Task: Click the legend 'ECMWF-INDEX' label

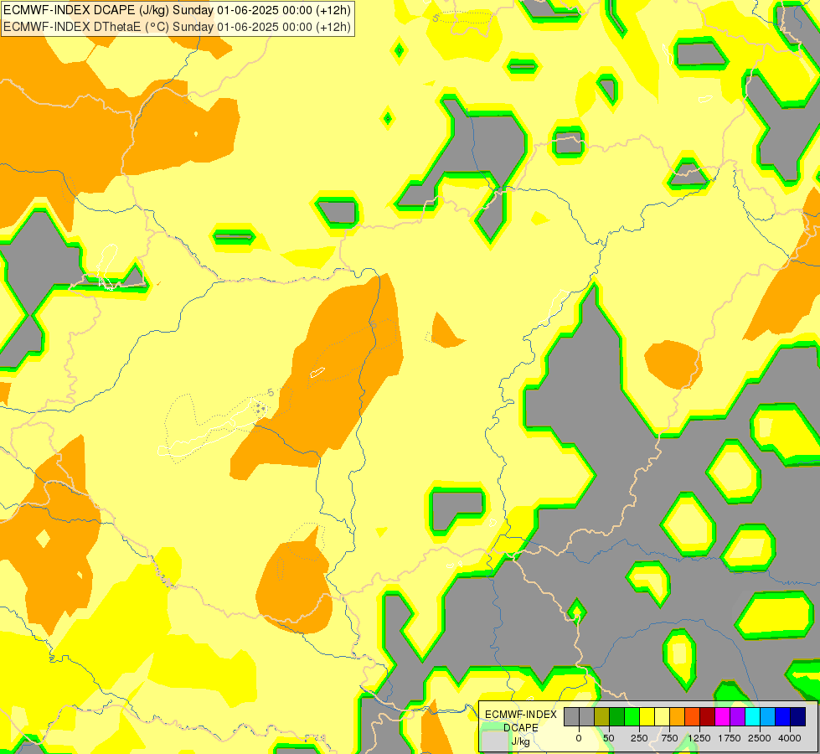Action: pos(521,715)
